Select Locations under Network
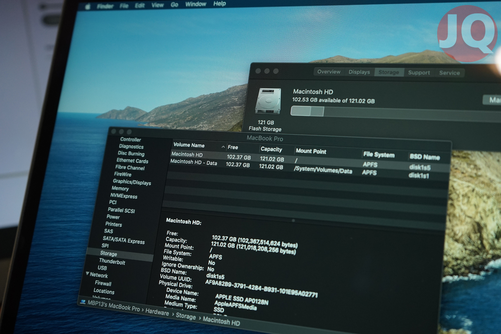Viewport: 501px width, 334px height. point(104,291)
